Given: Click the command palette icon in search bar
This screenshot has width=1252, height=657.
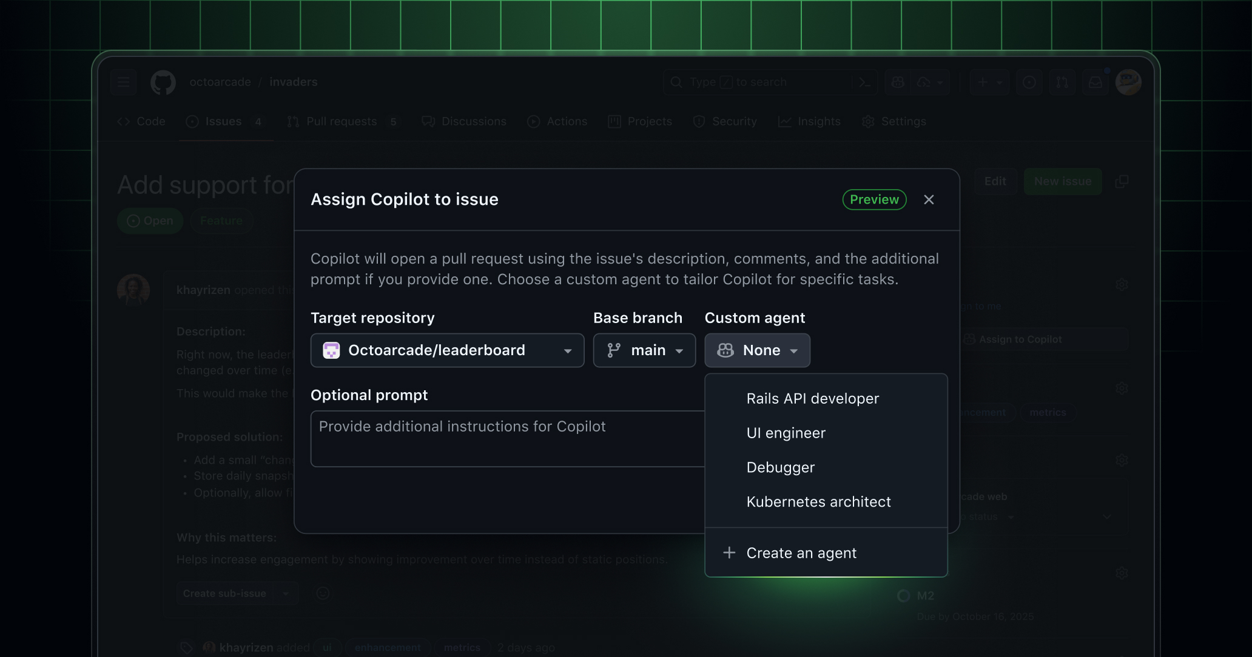Looking at the screenshot, I should 865,82.
